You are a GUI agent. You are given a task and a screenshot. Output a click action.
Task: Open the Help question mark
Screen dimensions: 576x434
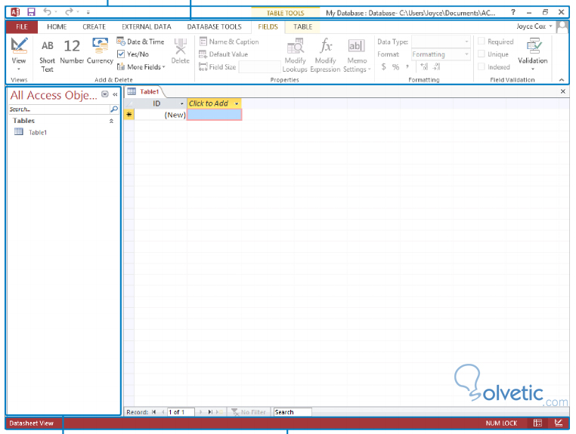(x=513, y=12)
